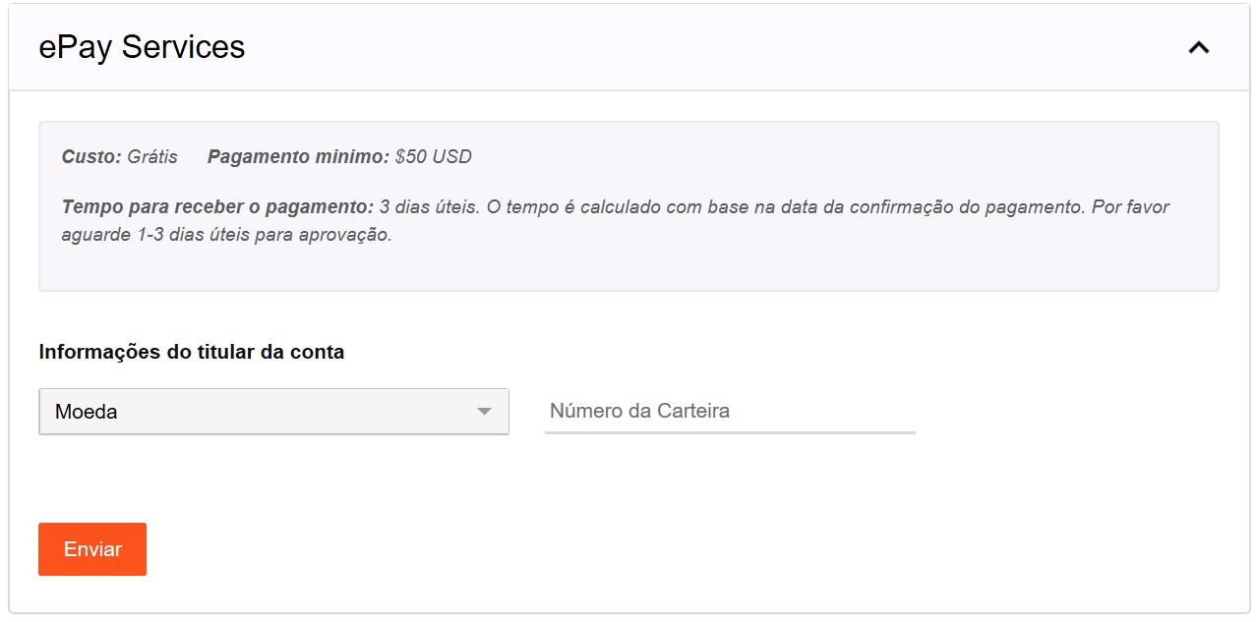This screenshot has height=622, width=1258.
Task: Select the Grátis cost value
Action: click(x=152, y=157)
